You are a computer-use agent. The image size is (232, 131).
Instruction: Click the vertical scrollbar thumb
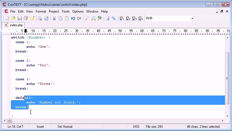(227, 78)
